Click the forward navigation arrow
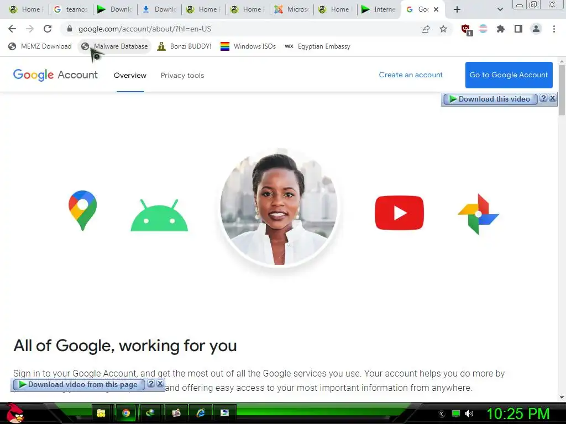The height and width of the screenshot is (424, 566). (30, 29)
